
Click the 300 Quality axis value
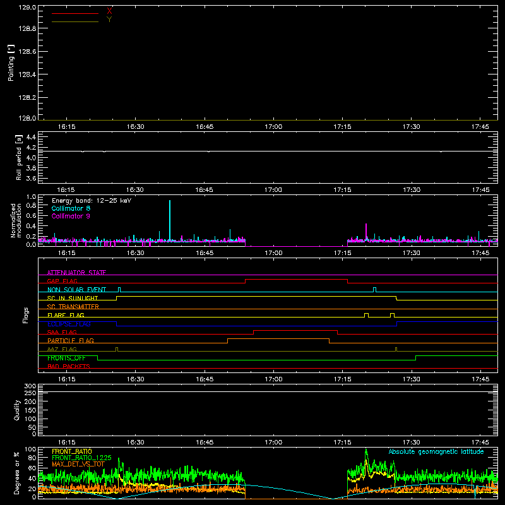[30, 386]
